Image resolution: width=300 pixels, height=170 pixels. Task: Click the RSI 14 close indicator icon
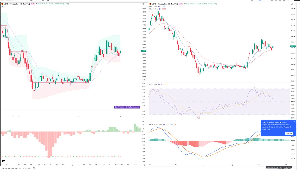[x=159, y=84]
